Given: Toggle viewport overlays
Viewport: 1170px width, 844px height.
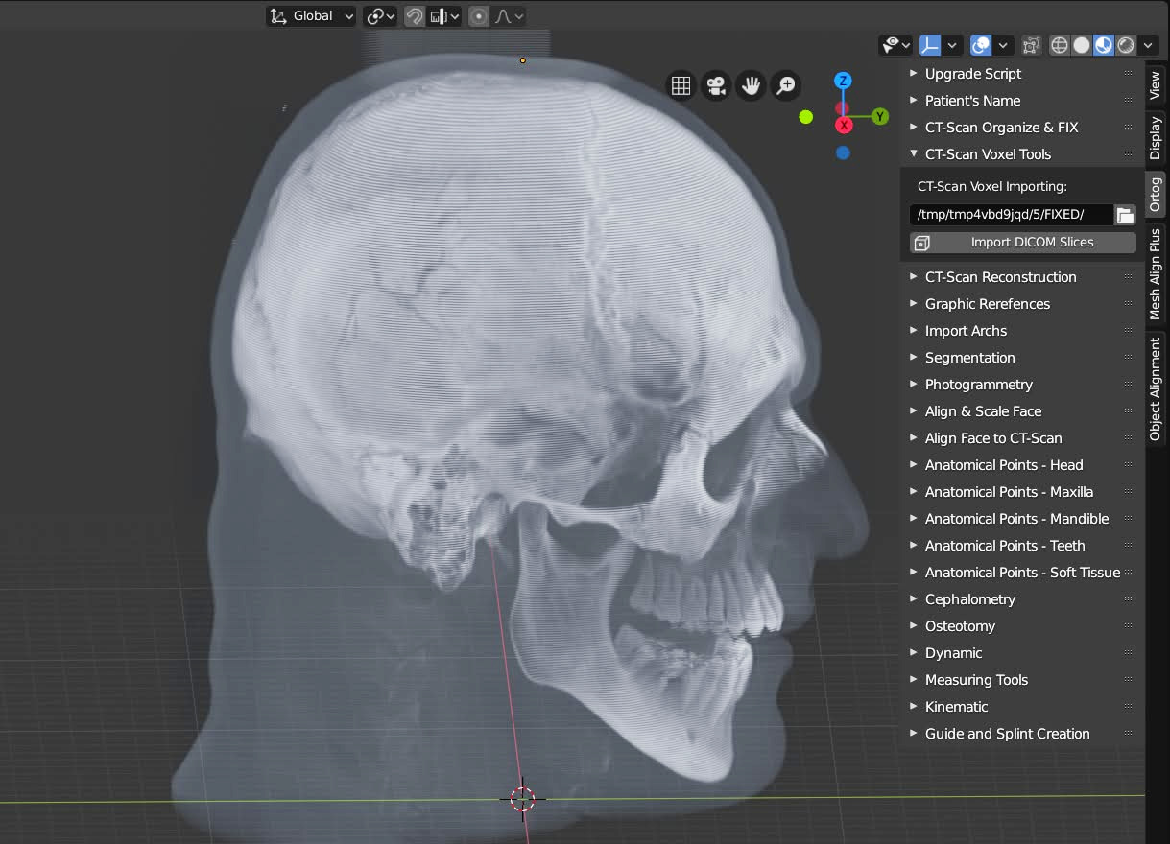Looking at the screenshot, I should tap(981, 45).
